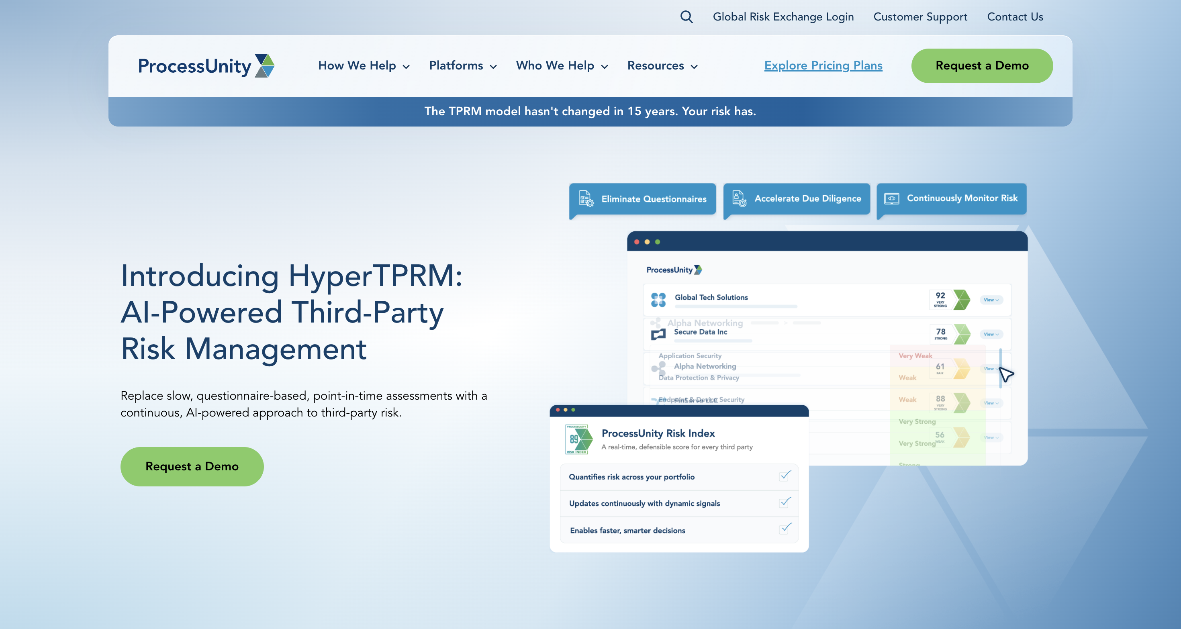Click the progress bar under Global Tech Solutions
This screenshot has width=1181, height=629.
coord(736,306)
